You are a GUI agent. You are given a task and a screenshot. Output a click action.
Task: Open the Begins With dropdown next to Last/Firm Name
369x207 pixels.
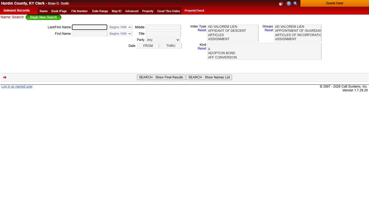pyautogui.click(x=120, y=27)
